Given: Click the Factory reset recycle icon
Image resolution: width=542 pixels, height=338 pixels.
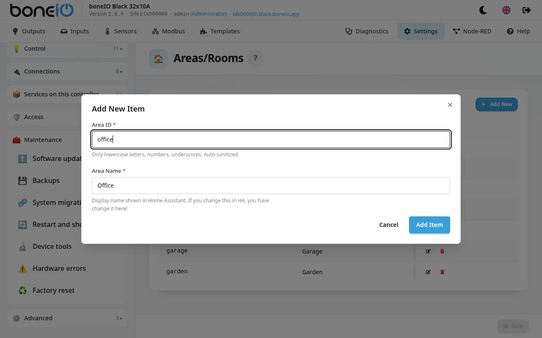Looking at the screenshot, I should pos(22,290).
